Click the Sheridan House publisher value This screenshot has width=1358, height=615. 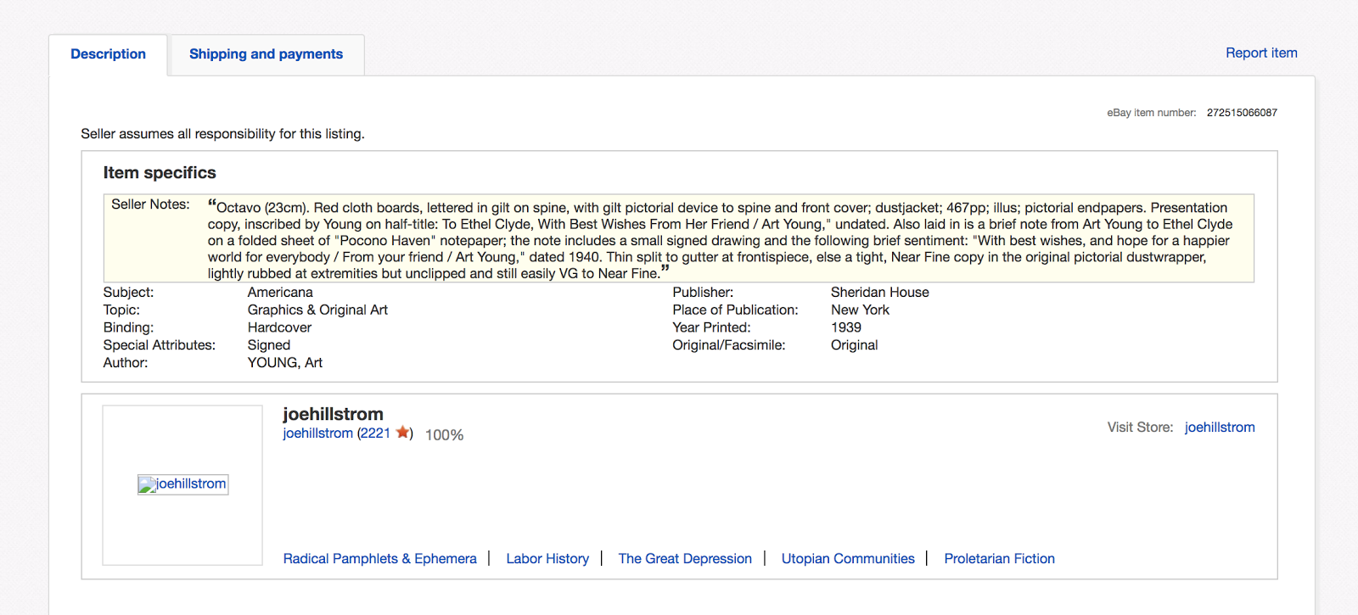click(x=879, y=293)
